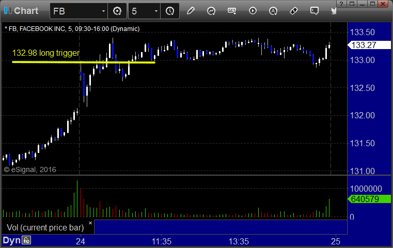The image size is (393, 248).
Task: Click the 1000000 volume axis label
Action: pyautogui.click(x=366, y=189)
